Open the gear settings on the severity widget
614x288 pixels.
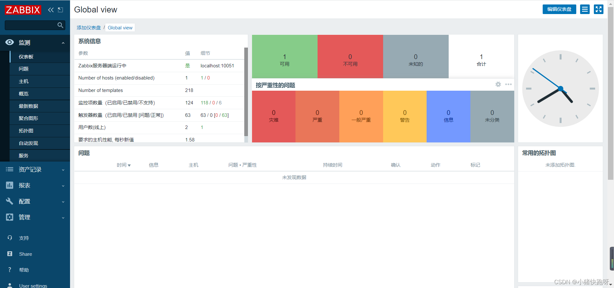pyautogui.click(x=498, y=84)
